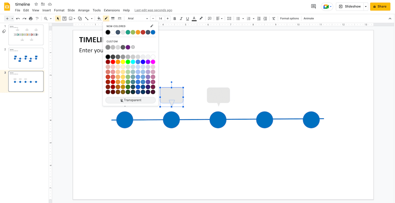Pick the magenta color swatch
Screen dimensions: 395x203
click(153, 62)
